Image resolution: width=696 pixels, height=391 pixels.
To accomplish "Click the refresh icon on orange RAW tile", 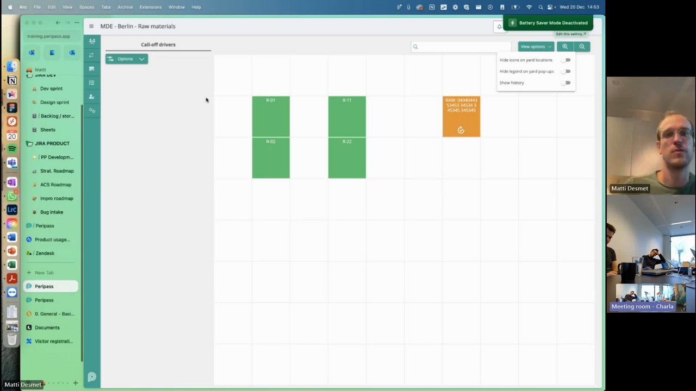I will [x=461, y=130].
